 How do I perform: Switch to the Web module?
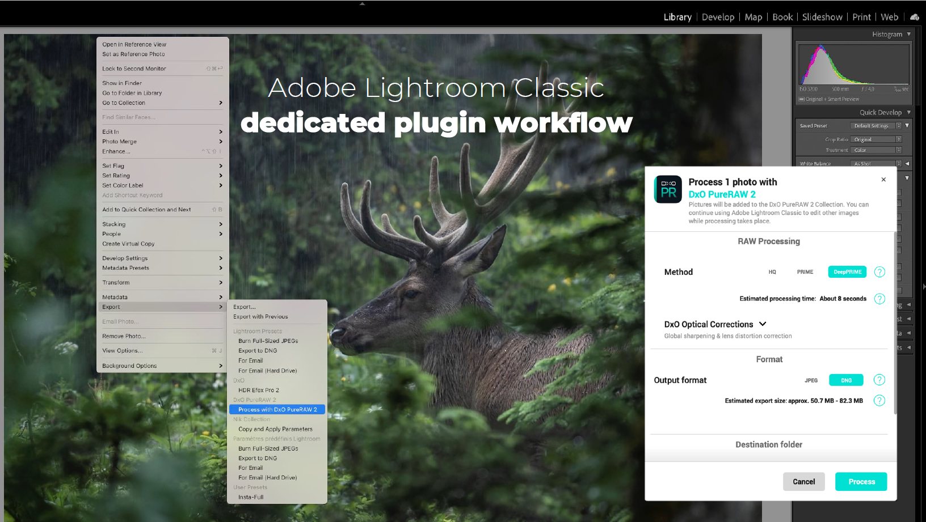[889, 17]
